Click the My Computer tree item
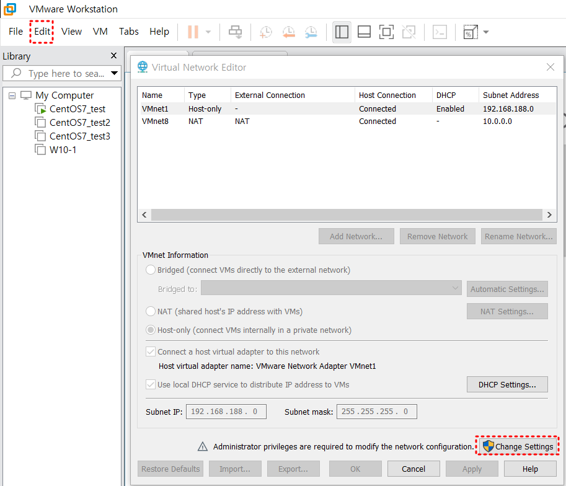The width and height of the screenshot is (566, 486). coord(64,95)
